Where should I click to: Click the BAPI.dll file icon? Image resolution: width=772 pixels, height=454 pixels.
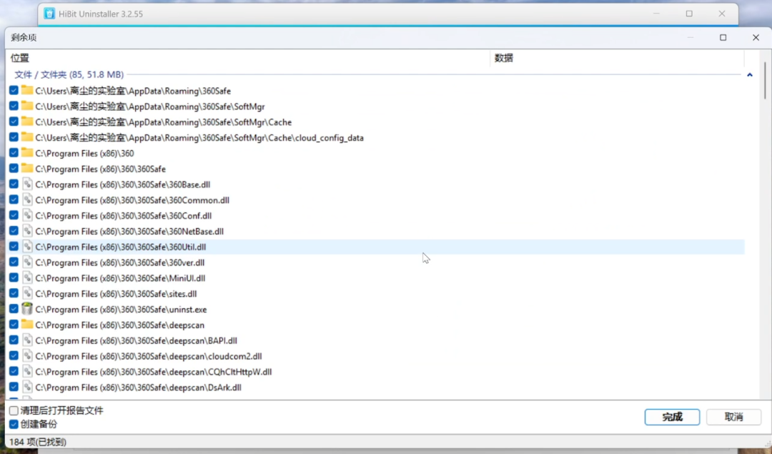tap(27, 340)
